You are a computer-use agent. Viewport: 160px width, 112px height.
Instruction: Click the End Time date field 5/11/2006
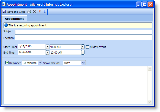pos(32,53)
